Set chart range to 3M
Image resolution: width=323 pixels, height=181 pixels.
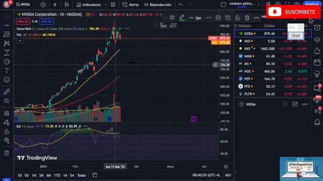tap(41, 175)
